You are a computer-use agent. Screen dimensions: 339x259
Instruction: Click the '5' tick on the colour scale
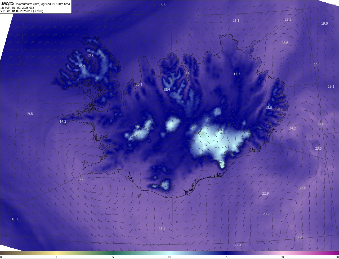(x=113, y=257)
